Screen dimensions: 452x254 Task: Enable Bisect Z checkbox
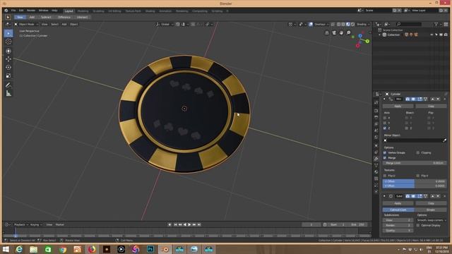click(x=407, y=128)
